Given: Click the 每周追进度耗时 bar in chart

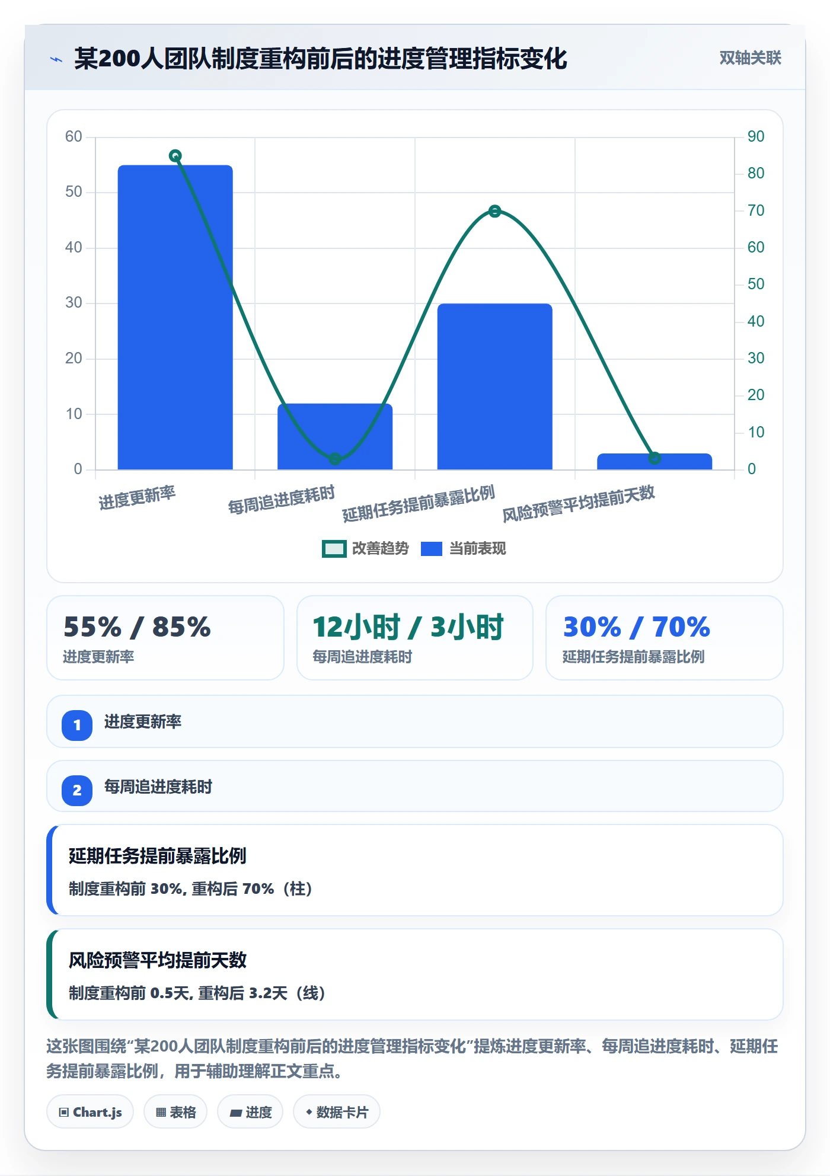Looking at the screenshot, I should pos(335,436).
